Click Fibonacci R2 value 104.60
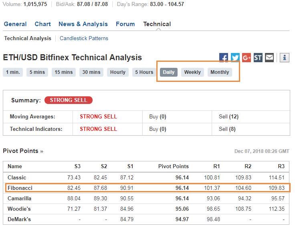295x236 pixels. tap(243, 188)
